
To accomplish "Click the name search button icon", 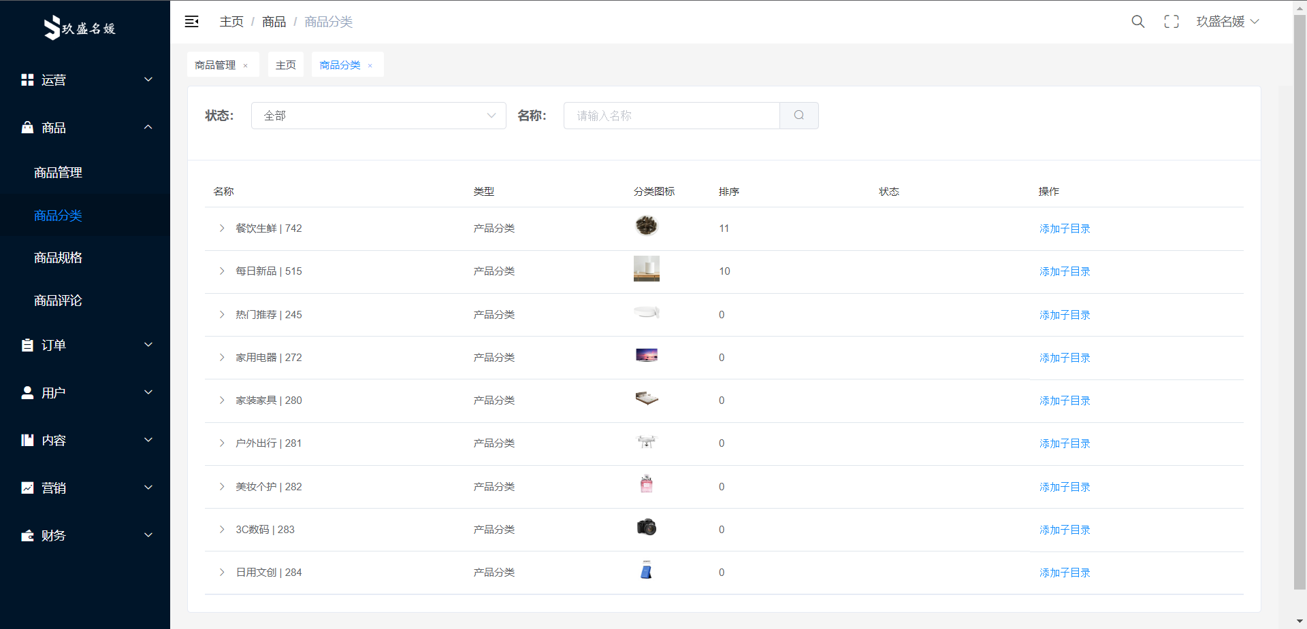I will [x=798, y=116].
